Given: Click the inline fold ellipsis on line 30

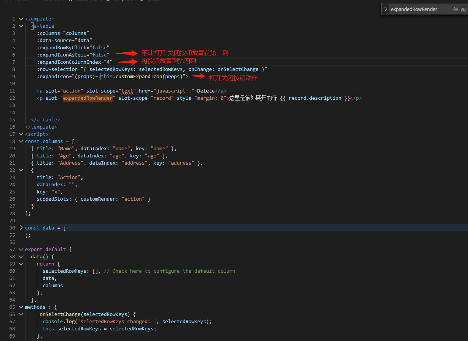Looking at the screenshot, I should point(69,228).
